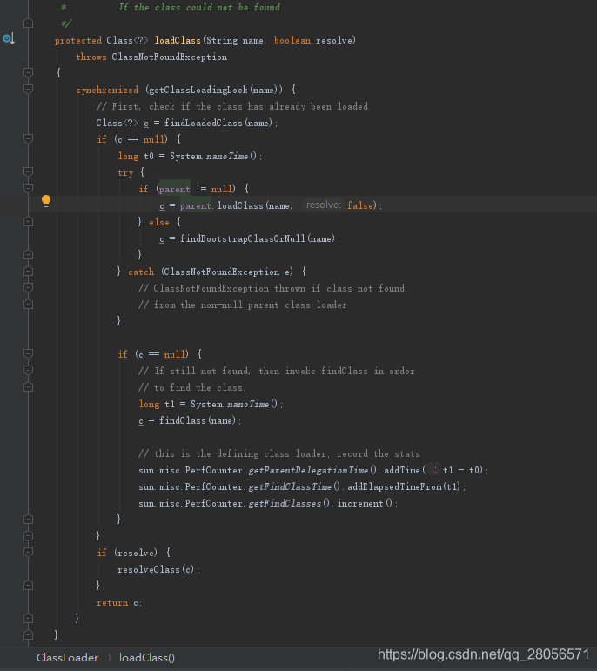Fold the first if (c == null) block
This screenshot has height=671, width=597.
28,138
